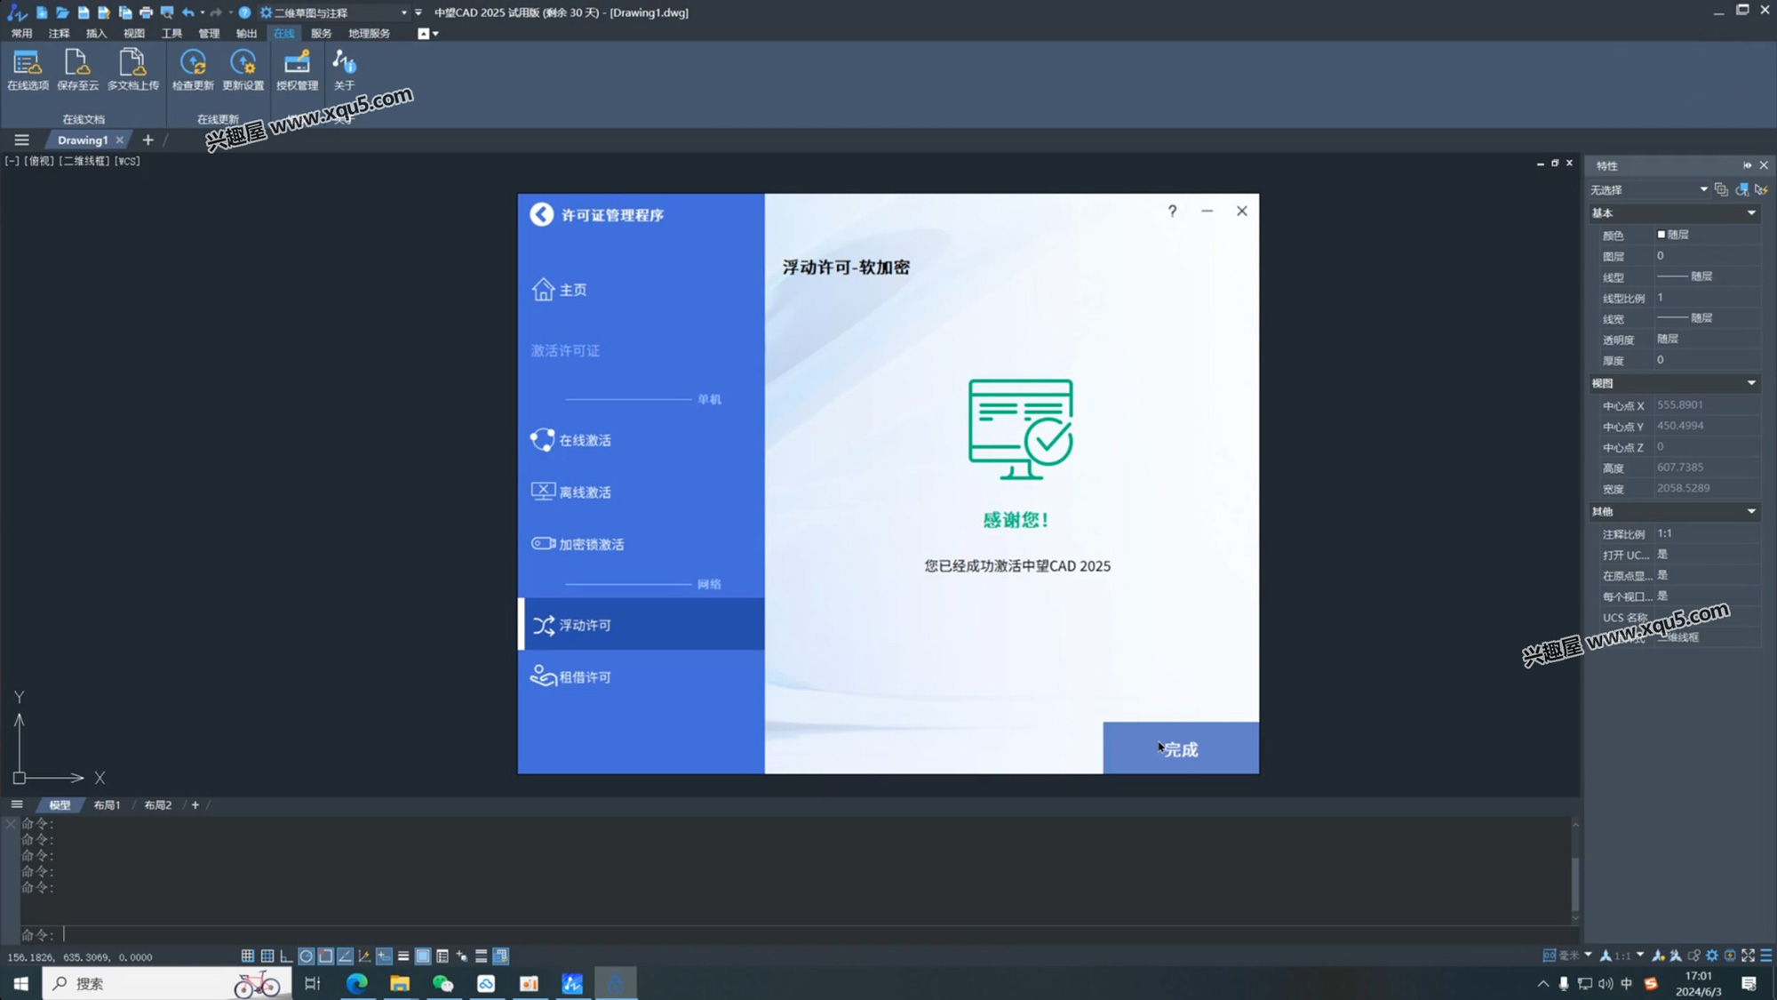Click the volume icon in system tray
The width and height of the screenshot is (1777, 1000).
[1606, 983]
